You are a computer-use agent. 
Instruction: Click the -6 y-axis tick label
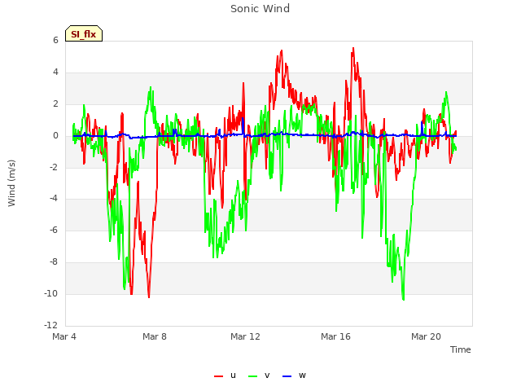point(54,230)
